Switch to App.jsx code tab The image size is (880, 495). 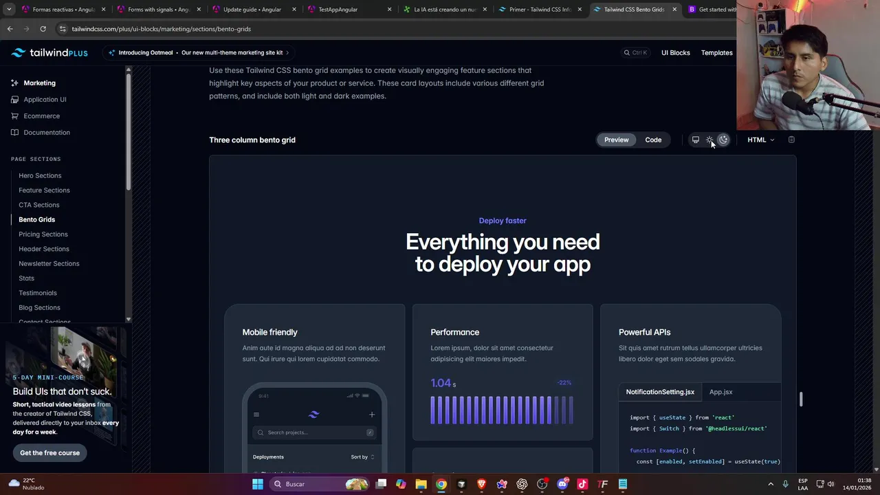pos(720,392)
